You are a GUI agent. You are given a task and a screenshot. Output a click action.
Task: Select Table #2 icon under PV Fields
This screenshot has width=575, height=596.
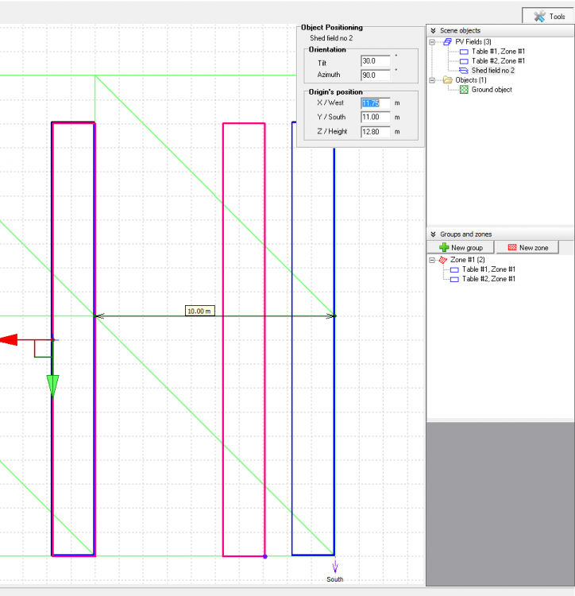pyautogui.click(x=464, y=60)
